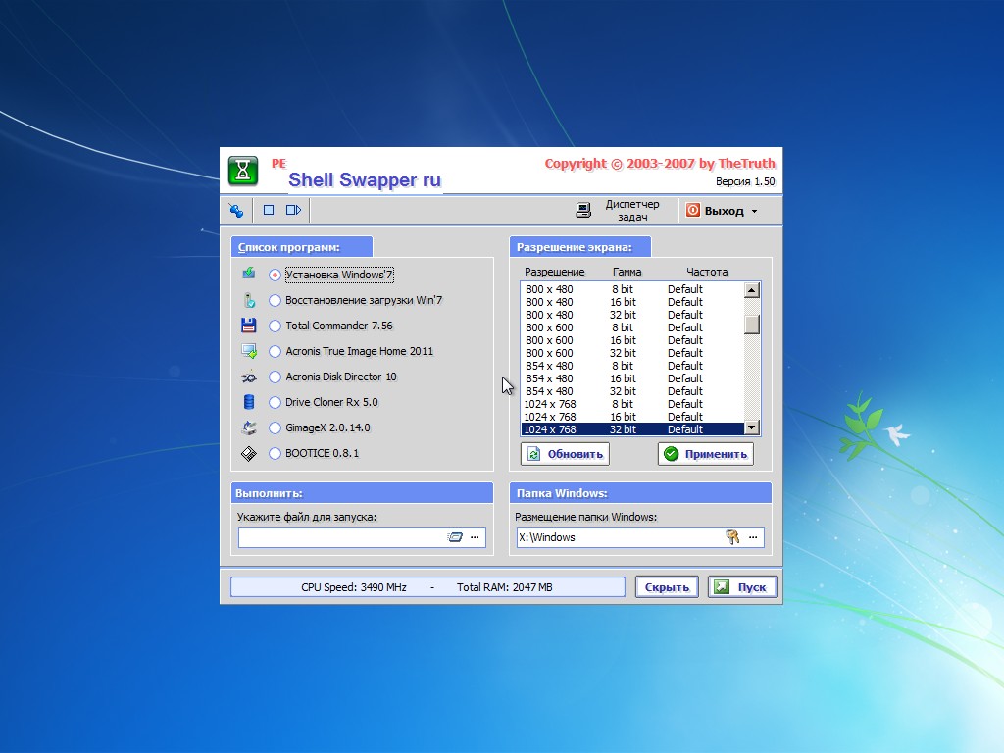
Task: Select the Acronis True Image Home 2011 radio button
Action: click(x=275, y=352)
